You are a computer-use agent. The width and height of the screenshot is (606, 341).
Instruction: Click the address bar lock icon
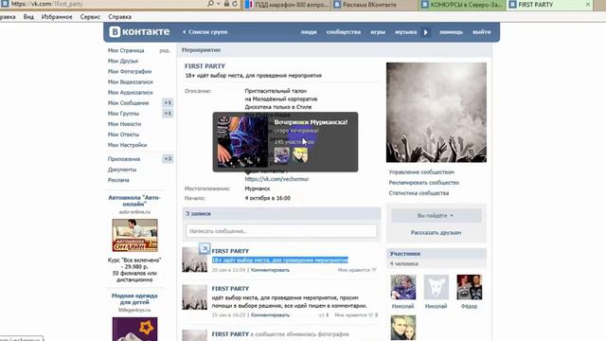[226, 4]
